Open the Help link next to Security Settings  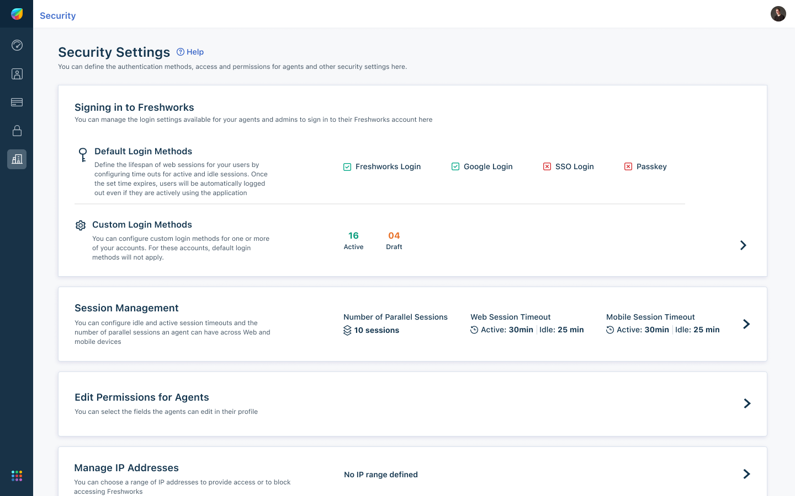(190, 52)
